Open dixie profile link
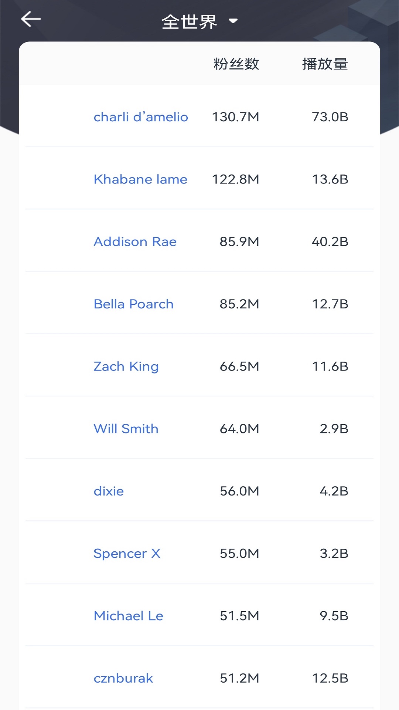399x710 pixels. (x=109, y=491)
